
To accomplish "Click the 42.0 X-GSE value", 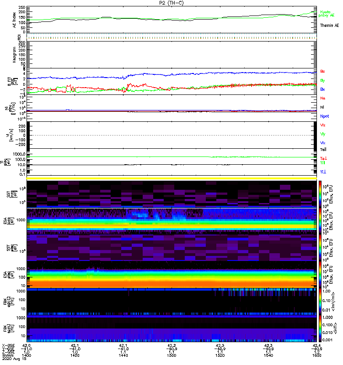I will click(x=27, y=345).
